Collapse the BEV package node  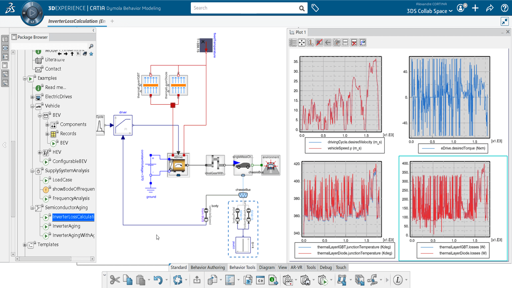[40, 115]
